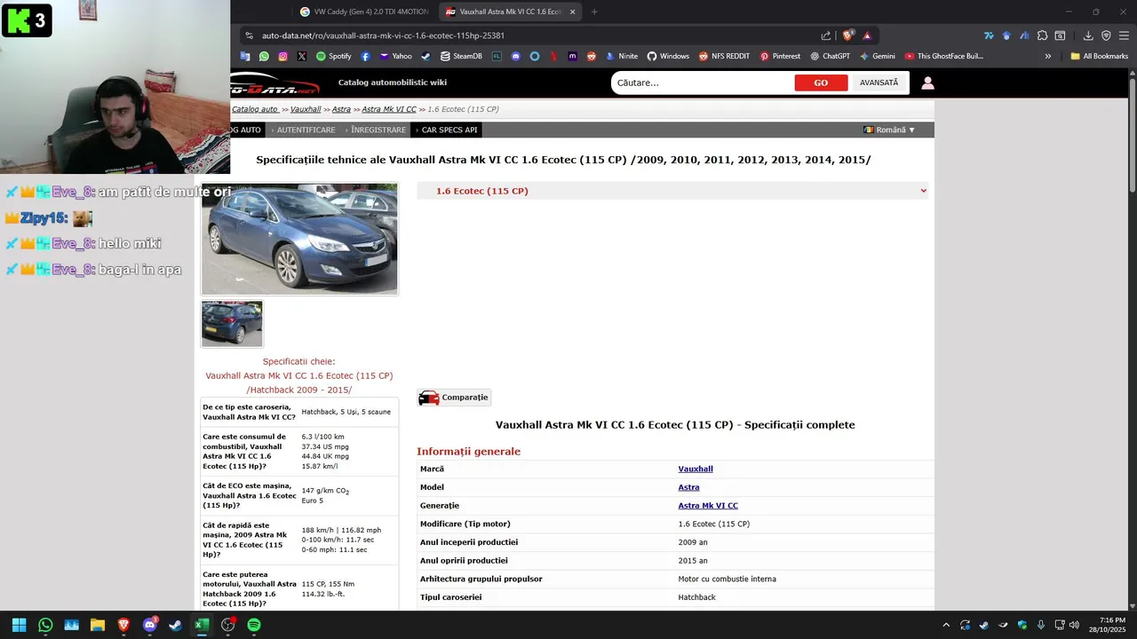The width and height of the screenshot is (1137, 639).
Task: Click the 2009 an production start value
Action: (x=693, y=542)
